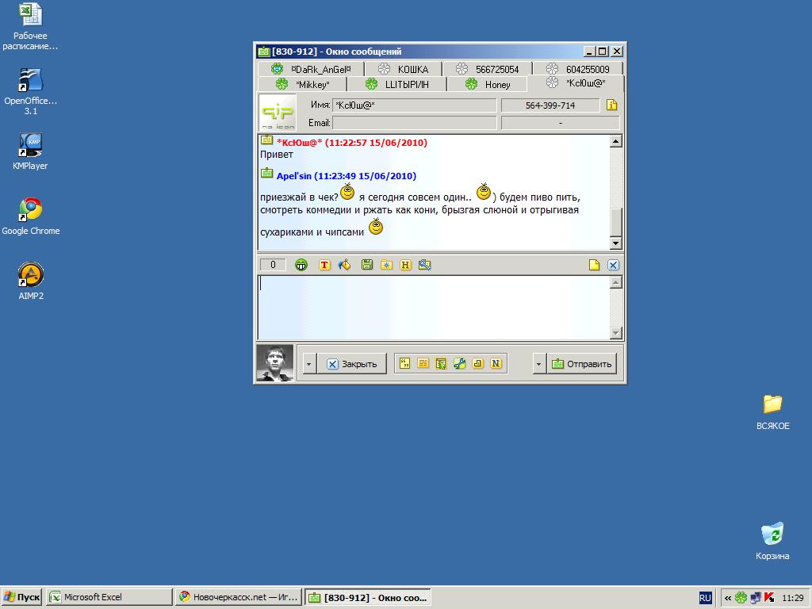The height and width of the screenshot is (609, 812).
Task: Click the yellow note sheet icon
Action: tap(594, 265)
